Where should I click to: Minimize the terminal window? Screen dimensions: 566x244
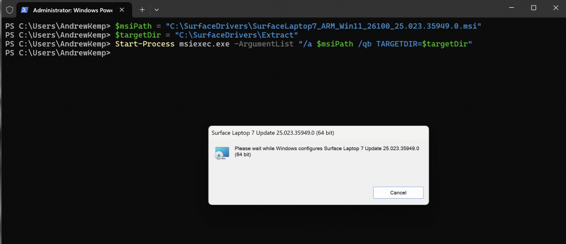click(x=511, y=8)
